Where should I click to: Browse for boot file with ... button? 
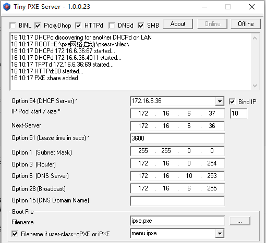240,221
